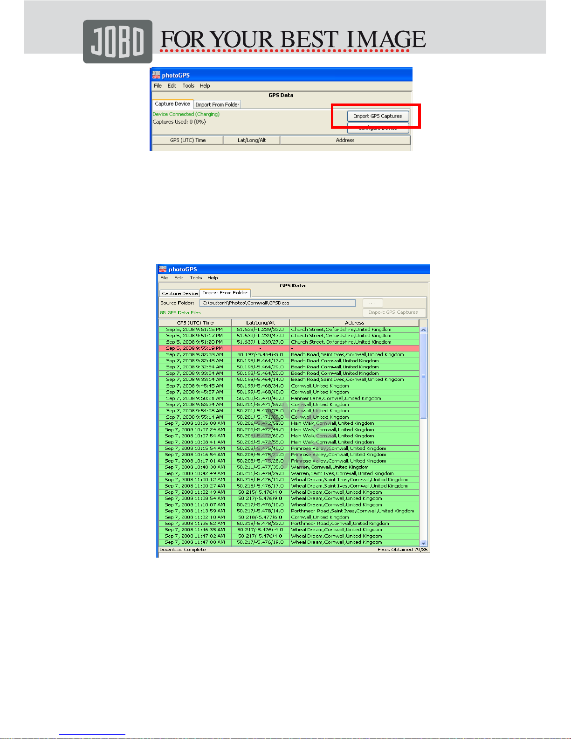This screenshot has height=739, width=571.
Task: Select row 'Sep 7, 2008 11:47:08 AM'
Action: tap(289, 542)
